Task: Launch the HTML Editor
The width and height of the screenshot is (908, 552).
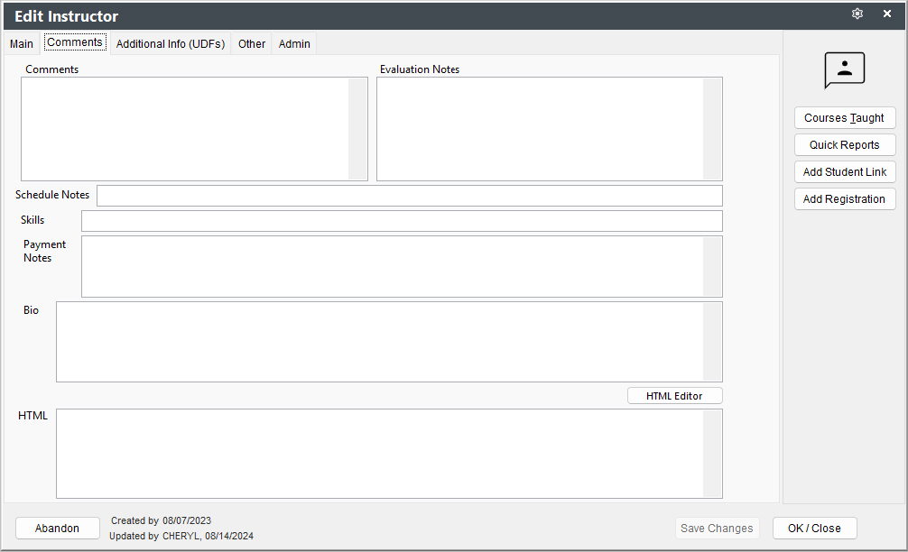Action: pos(674,396)
